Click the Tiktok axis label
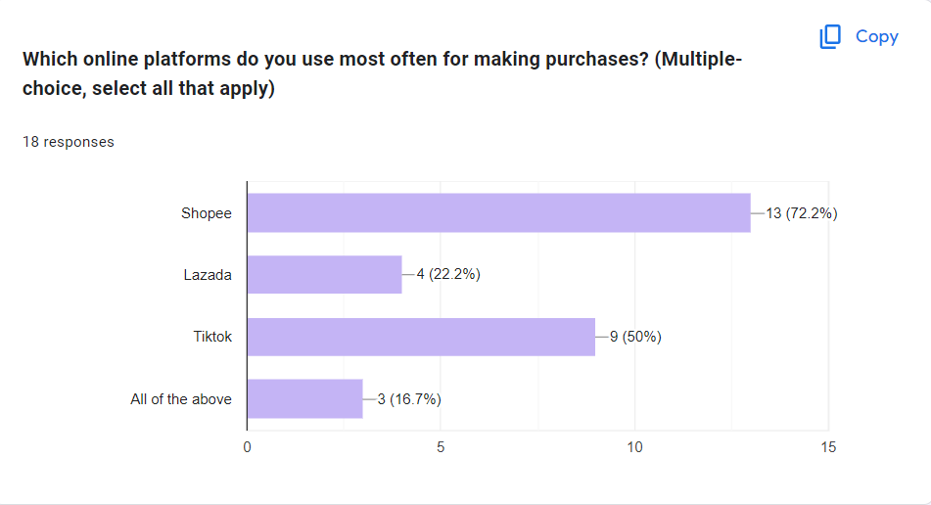Viewport: 931px width, 505px height. click(212, 337)
